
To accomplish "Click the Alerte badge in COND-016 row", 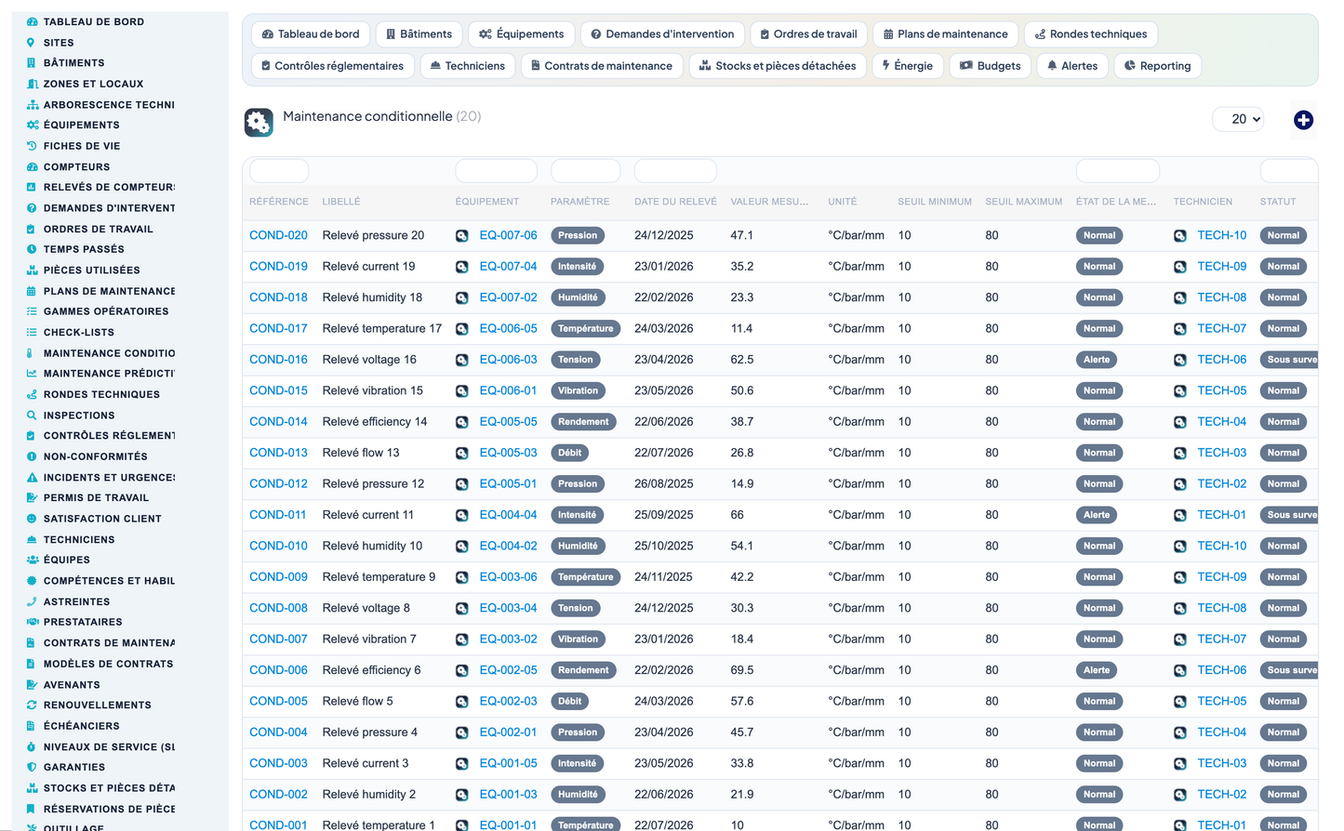I will click(x=1097, y=360).
